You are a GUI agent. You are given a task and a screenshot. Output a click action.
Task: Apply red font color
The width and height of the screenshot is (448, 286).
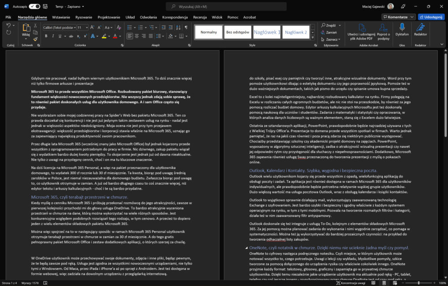point(115,36)
